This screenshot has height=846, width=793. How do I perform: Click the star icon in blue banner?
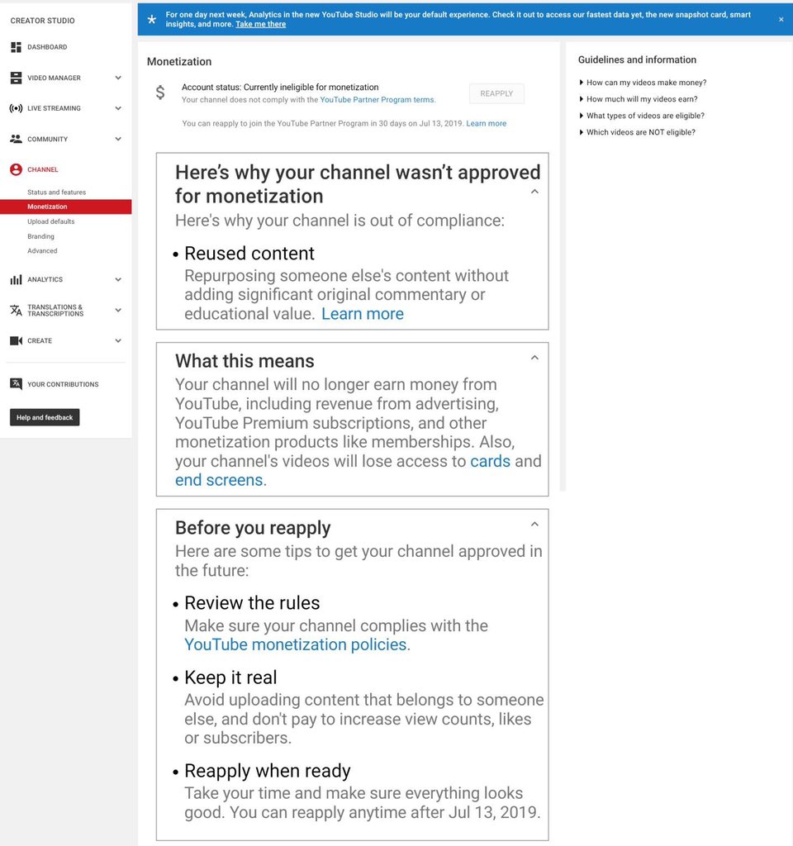[152, 20]
